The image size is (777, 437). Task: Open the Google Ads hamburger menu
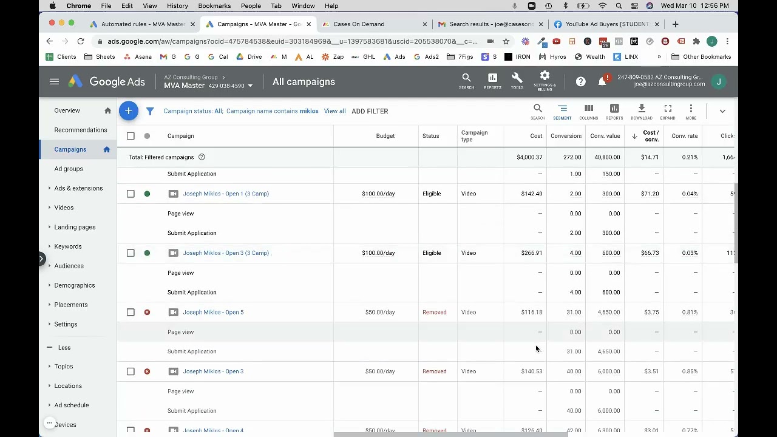click(54, 82)
